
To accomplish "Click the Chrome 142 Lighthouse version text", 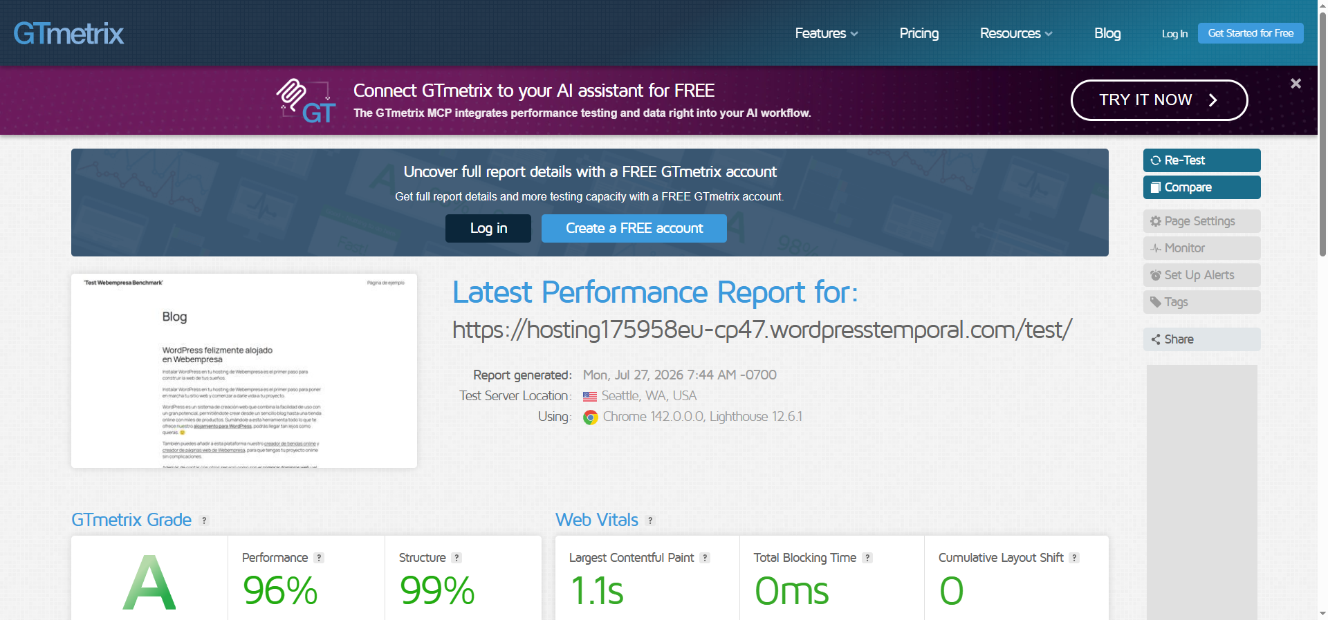I will click(x=702, y=417).
